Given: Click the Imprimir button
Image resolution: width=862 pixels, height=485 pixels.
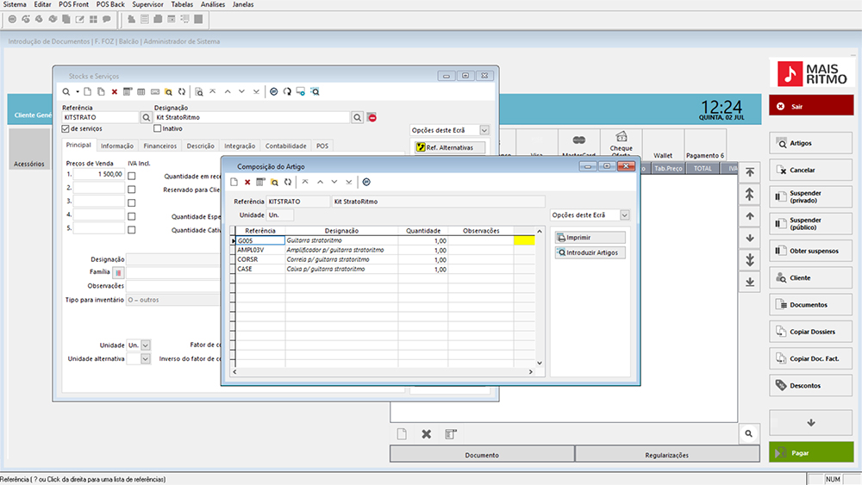Looking at the screenshot, I should [x=590, y=238].
